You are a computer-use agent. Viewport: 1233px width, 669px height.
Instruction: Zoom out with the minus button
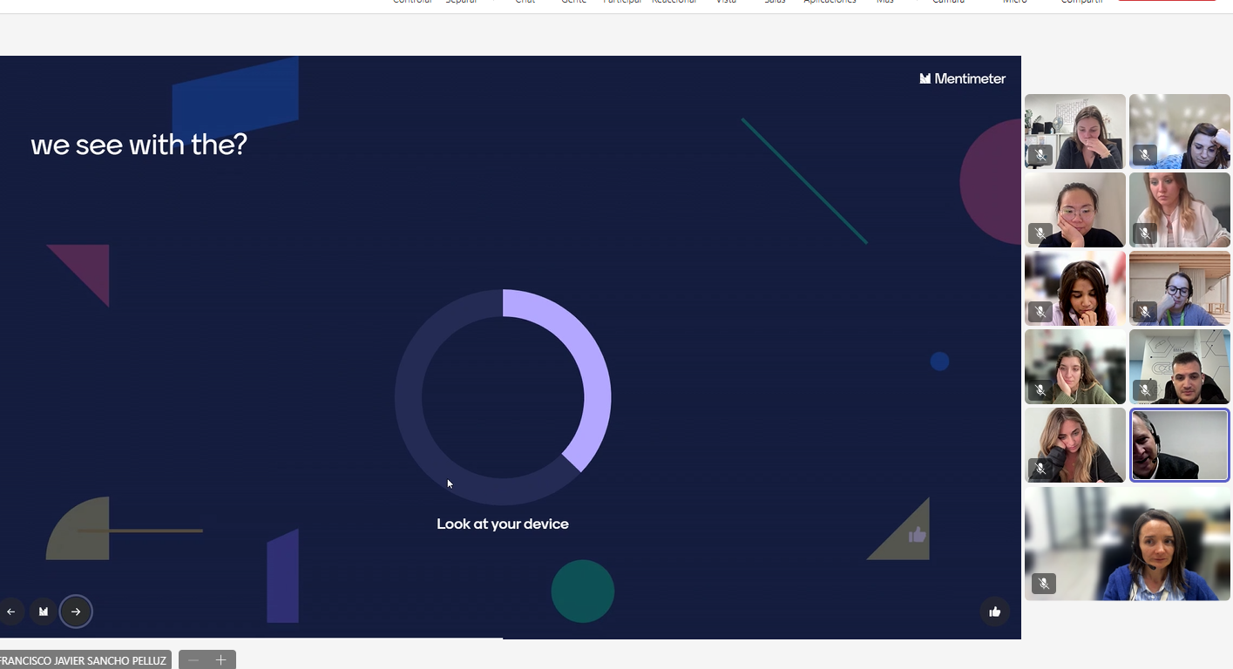(193, 660)
